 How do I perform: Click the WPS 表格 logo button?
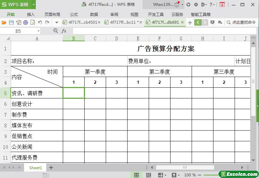(x=16, y=5)
